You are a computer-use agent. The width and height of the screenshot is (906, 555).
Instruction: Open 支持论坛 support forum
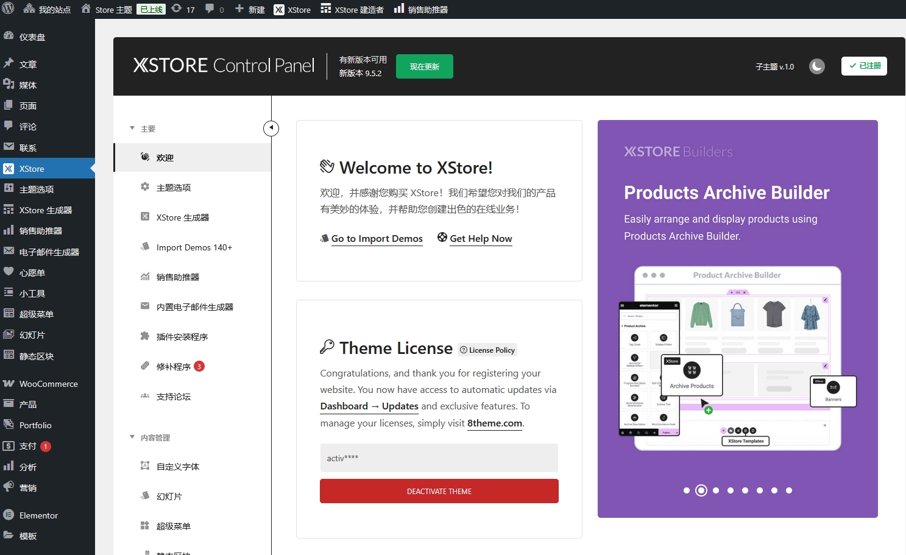click(x=193, y=397)
